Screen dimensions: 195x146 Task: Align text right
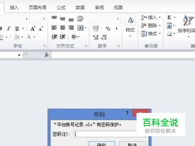click(71, 28)
